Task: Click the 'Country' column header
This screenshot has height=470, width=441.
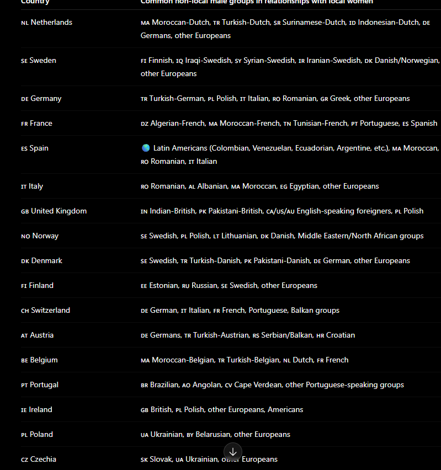Action: [35, 2]
